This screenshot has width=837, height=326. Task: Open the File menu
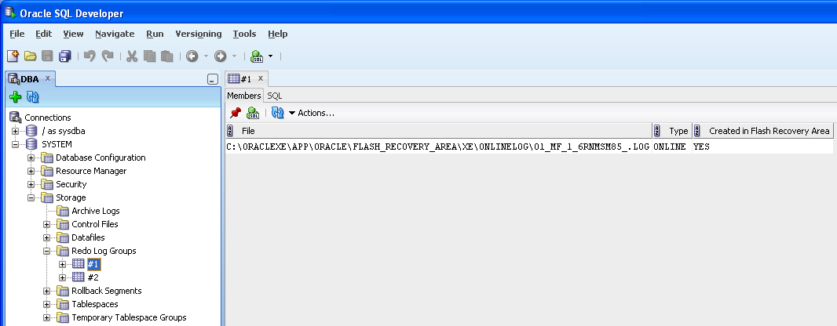click(17, 34)
